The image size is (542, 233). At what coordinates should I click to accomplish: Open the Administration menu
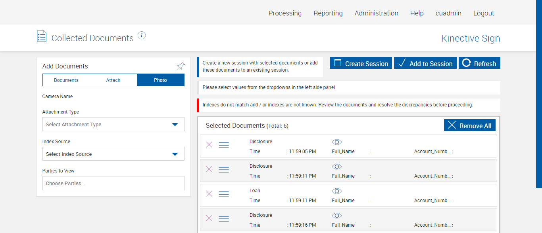376,13
